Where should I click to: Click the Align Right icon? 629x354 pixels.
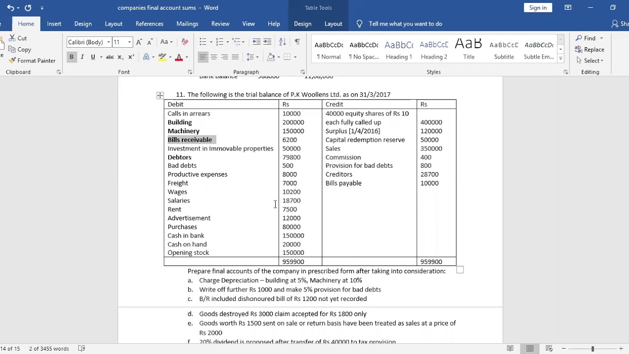coord(225,57)
